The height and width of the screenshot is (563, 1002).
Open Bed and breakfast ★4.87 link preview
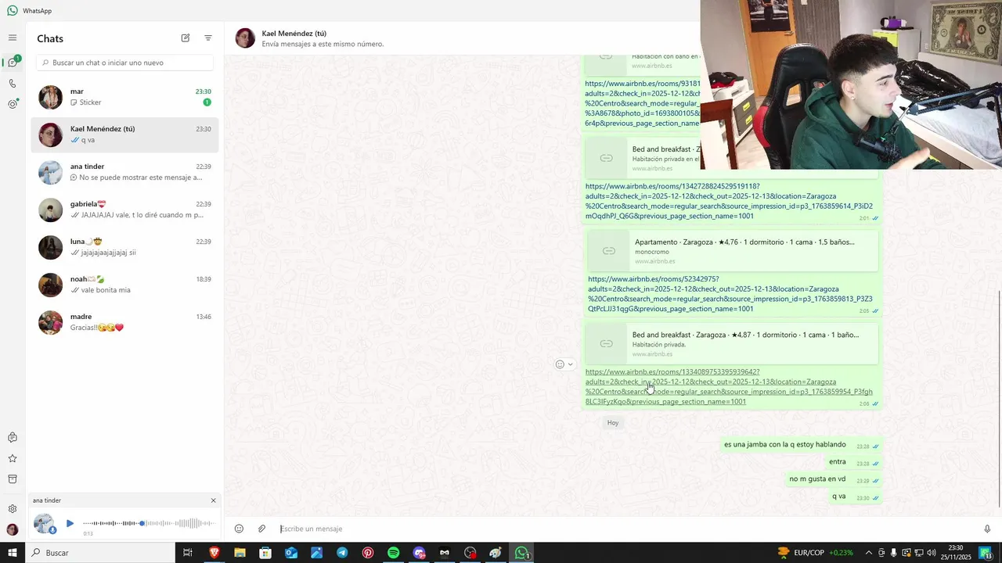click(x=731, y=343)
